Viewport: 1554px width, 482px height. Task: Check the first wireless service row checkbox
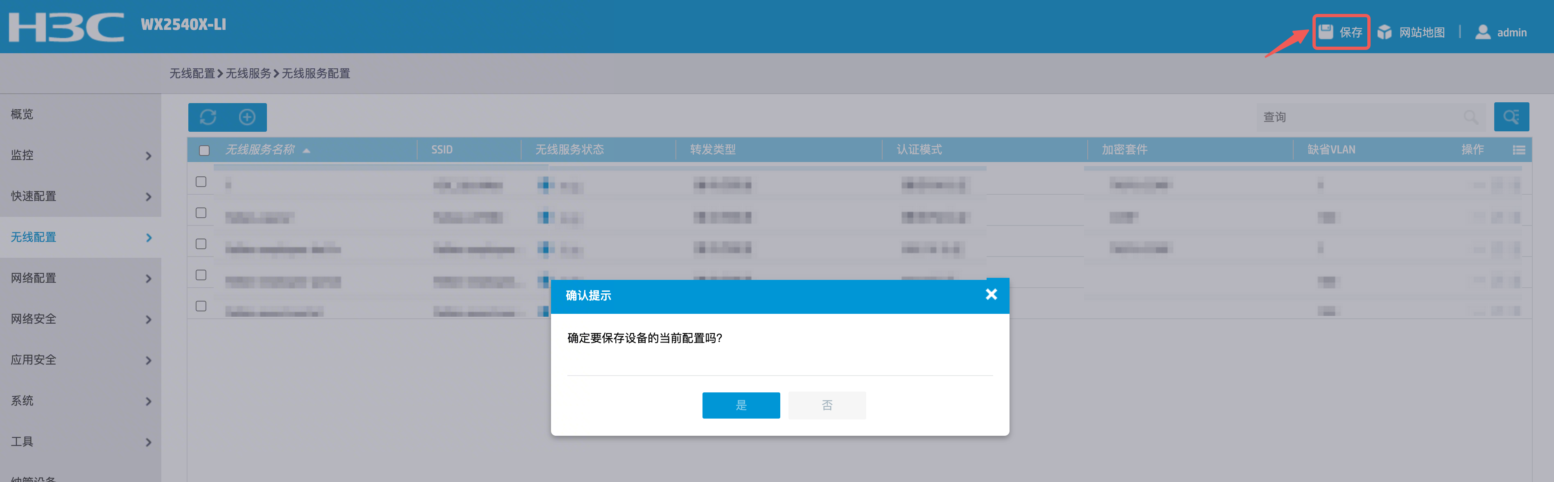[201, 182]
